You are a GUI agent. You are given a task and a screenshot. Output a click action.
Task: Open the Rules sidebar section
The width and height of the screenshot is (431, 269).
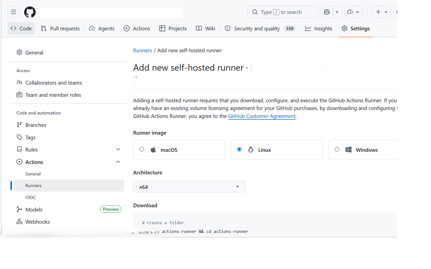pyautogui.click(x=69, y=149)
